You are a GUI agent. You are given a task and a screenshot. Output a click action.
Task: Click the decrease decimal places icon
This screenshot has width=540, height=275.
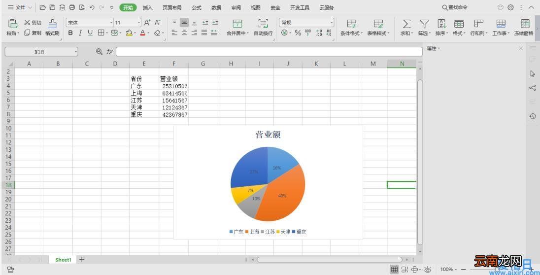(x=329, y=33)
